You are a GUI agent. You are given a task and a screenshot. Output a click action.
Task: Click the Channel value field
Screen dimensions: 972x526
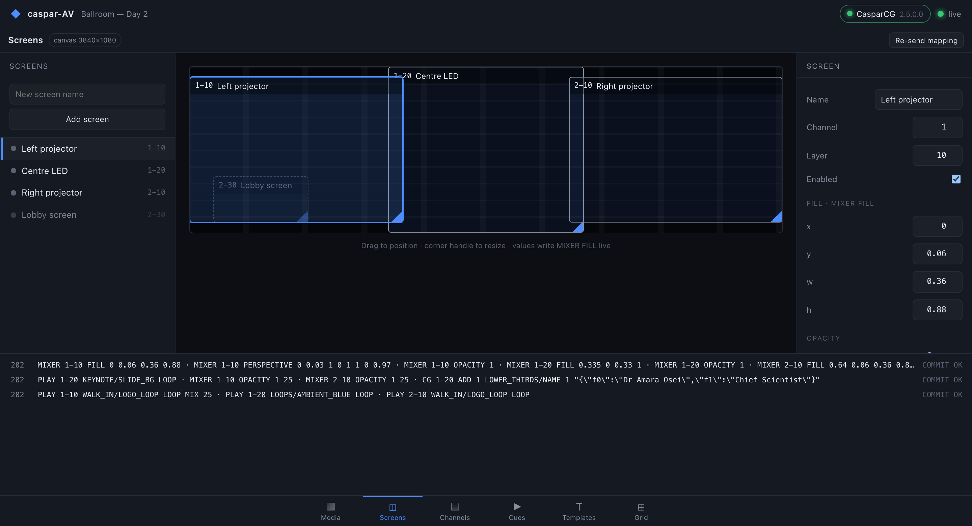coord(937,127)
